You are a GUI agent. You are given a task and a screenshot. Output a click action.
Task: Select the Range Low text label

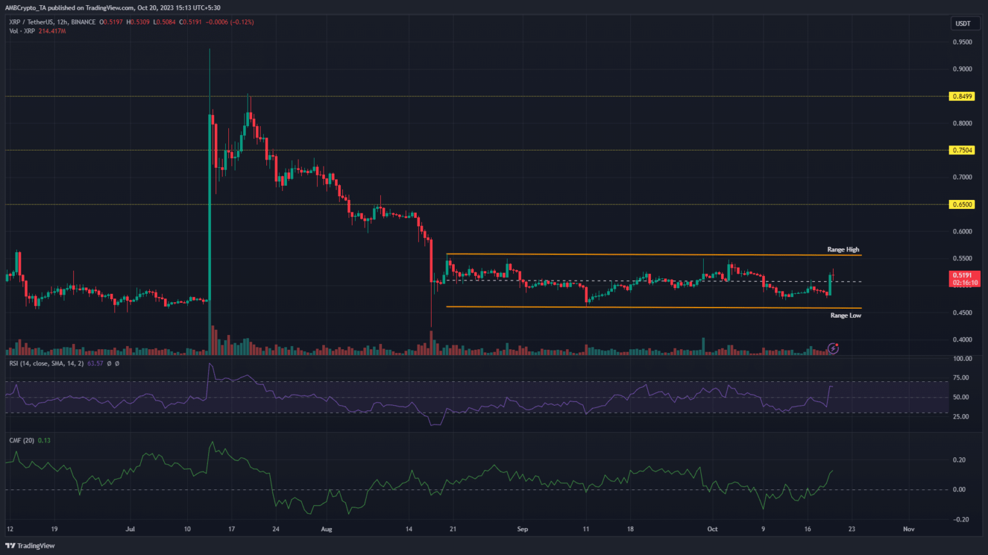click(x=845, y=316)
